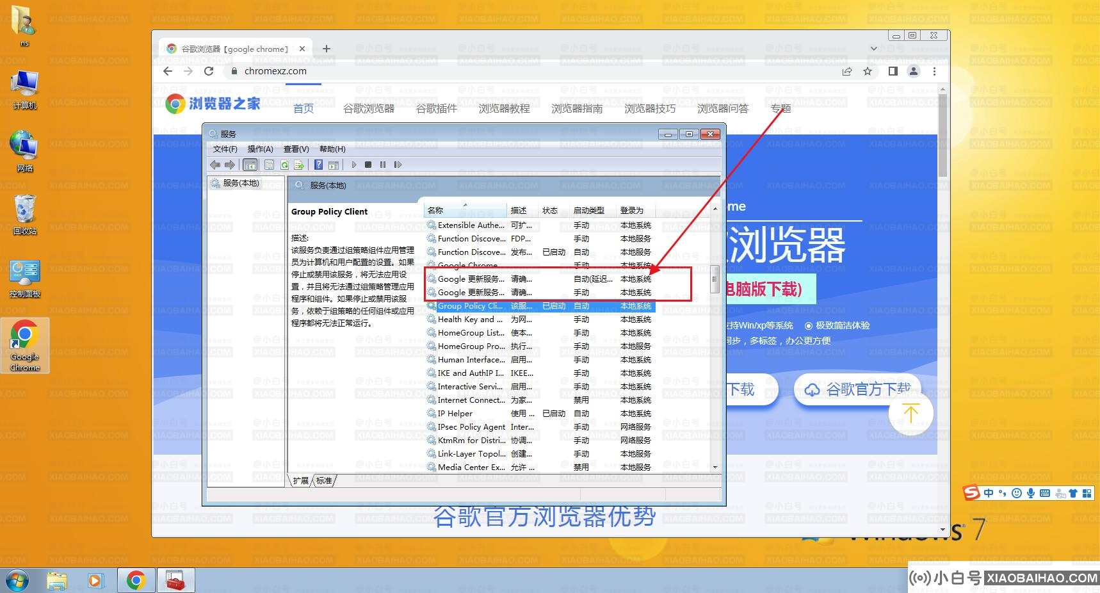Open the 帮助(H) menu in Services
The width and height of the screenshot is (1100, 593).
pyautogui.click(x=332, y=149)
